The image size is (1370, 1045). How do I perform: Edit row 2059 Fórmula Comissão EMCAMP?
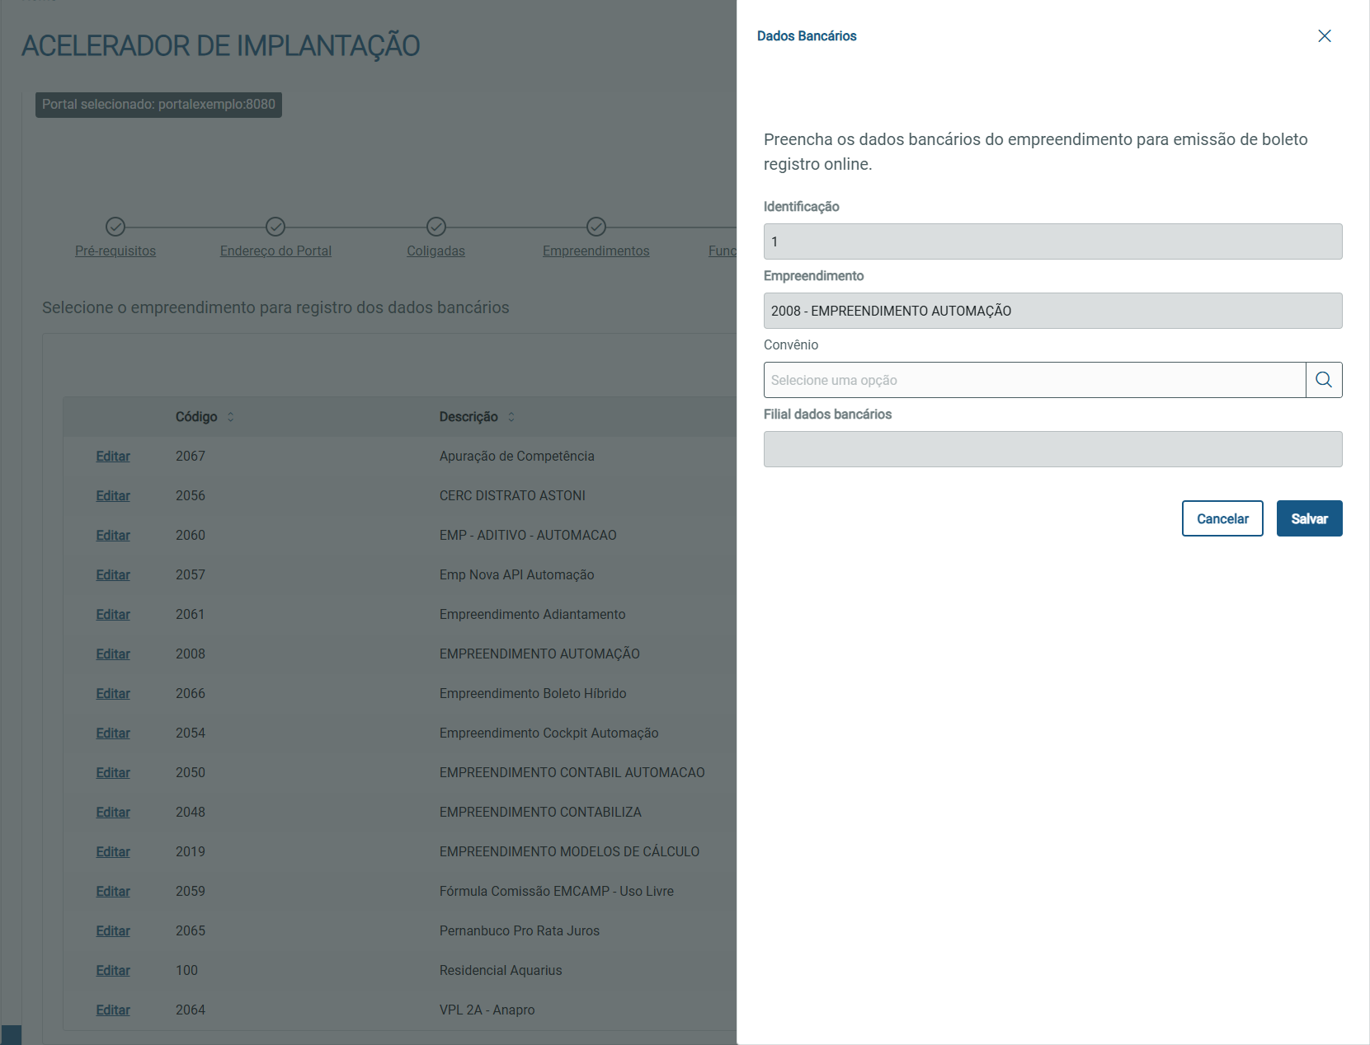(113, 892)
